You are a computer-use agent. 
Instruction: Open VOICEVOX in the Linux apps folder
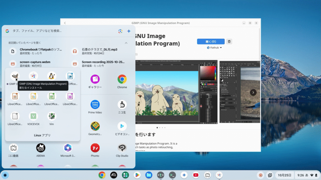[x=34, y=116]
